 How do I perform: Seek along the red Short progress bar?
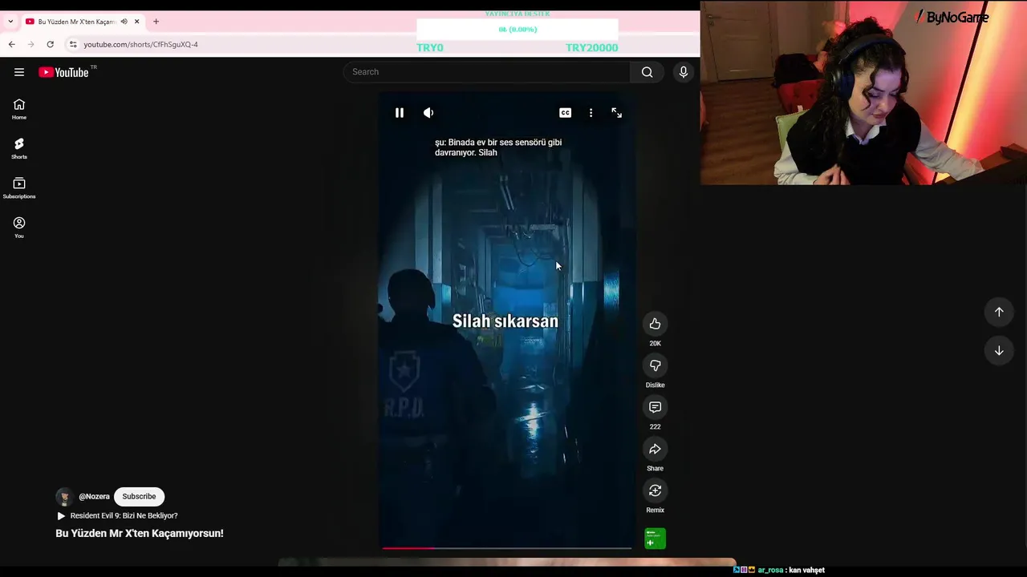tap(507, 548)
